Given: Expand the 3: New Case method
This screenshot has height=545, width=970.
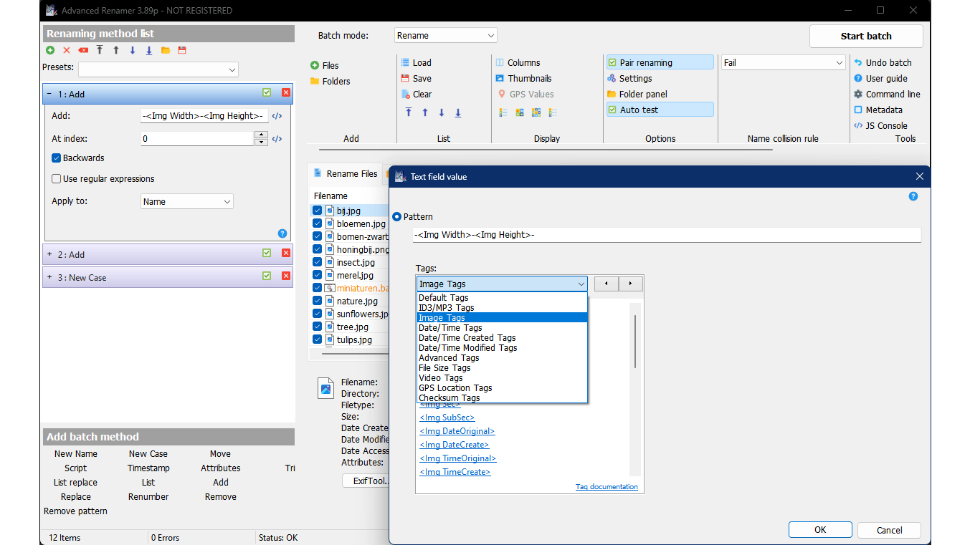Looking at the screenshot, I should [49, 277].
